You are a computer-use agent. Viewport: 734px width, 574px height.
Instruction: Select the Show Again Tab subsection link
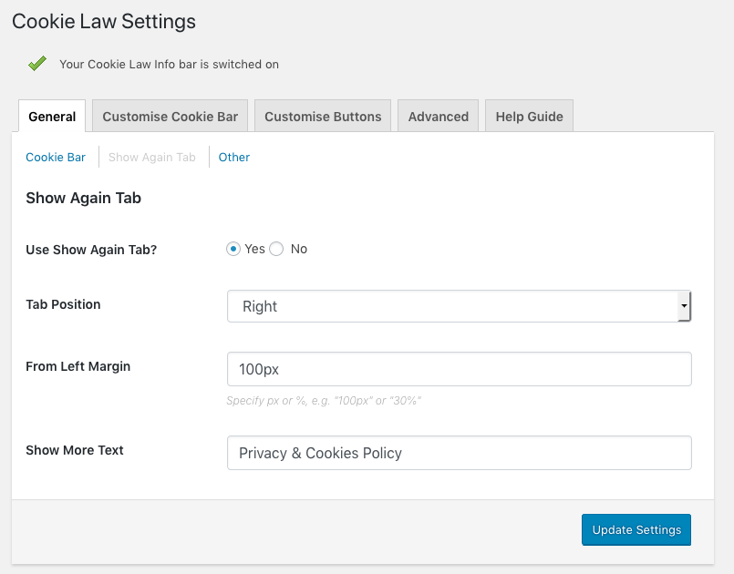(152, 158)
